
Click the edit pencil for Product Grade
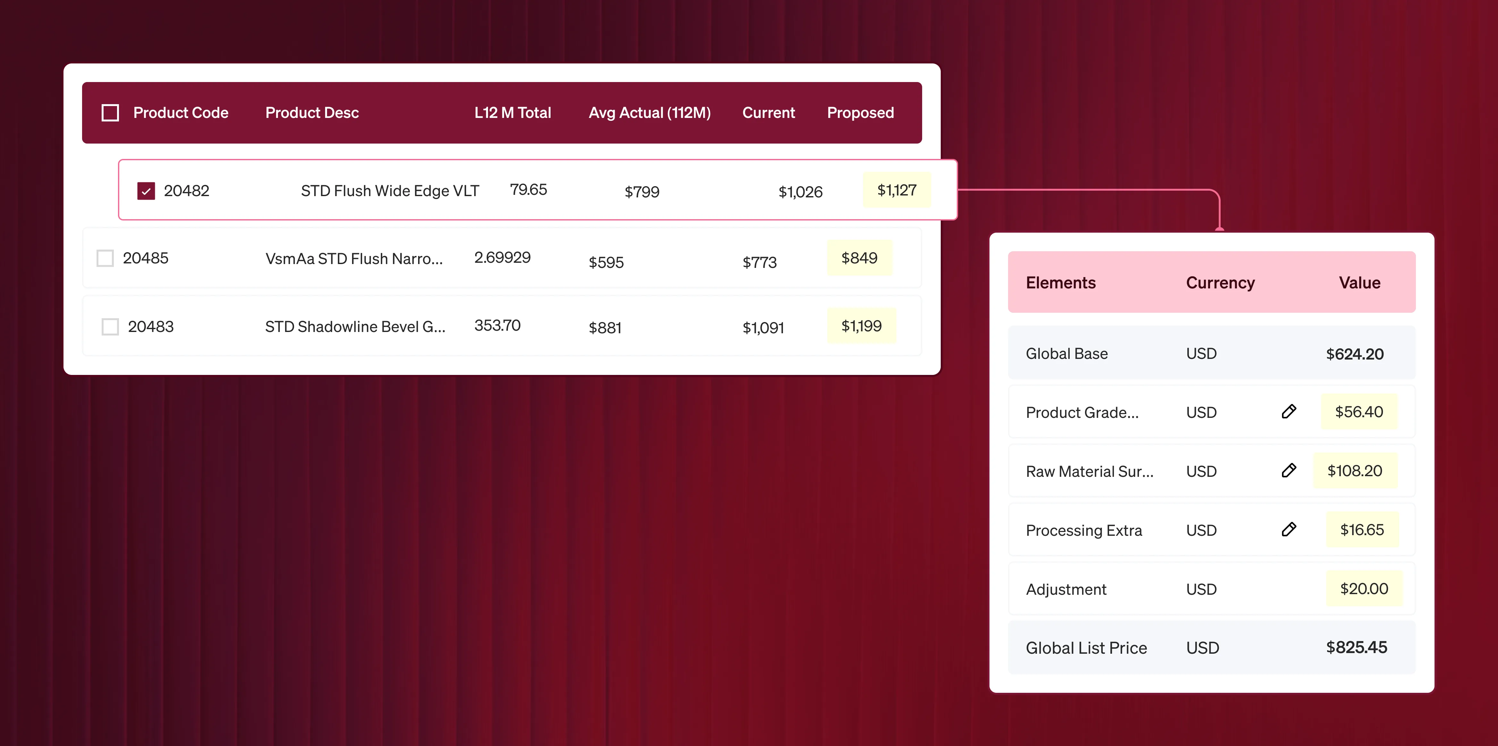click(x=1289, y=411)
